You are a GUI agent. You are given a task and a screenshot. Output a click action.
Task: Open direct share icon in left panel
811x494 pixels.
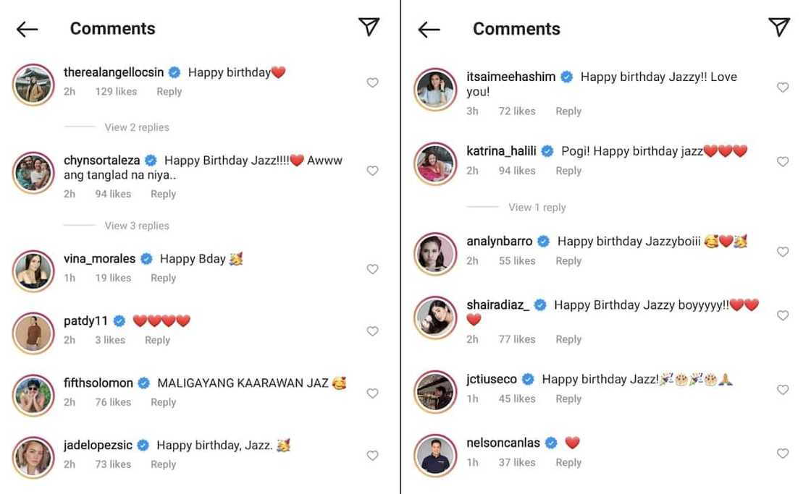369,27
